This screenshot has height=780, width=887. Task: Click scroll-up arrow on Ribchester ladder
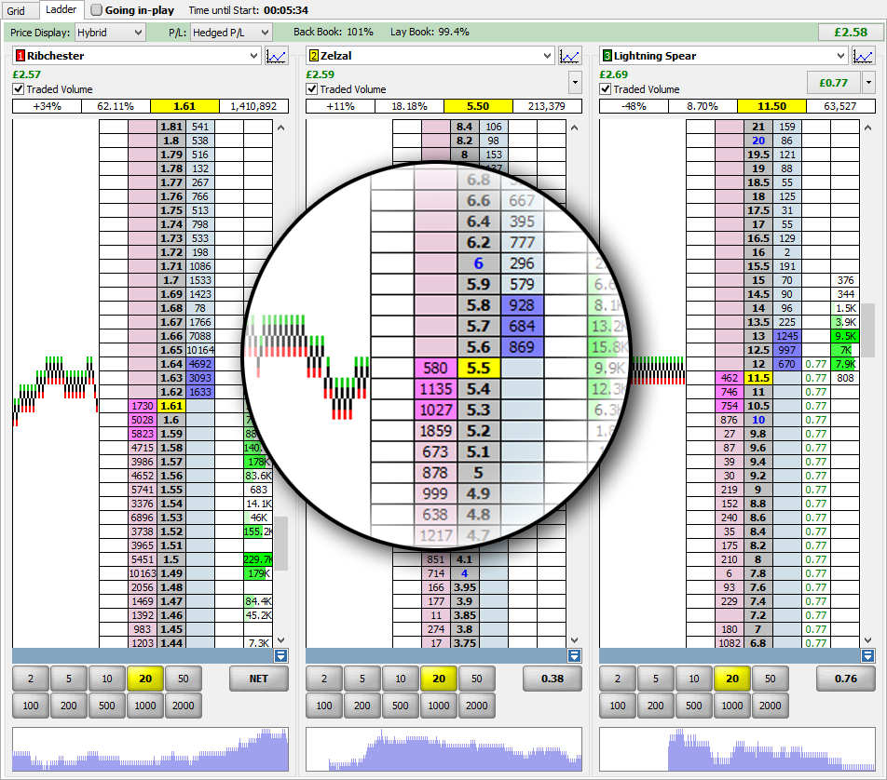pyautogui.click(x=280, y=128)
